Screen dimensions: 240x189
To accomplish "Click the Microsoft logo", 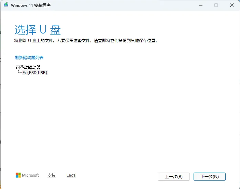I will click(x=27, y=175).
